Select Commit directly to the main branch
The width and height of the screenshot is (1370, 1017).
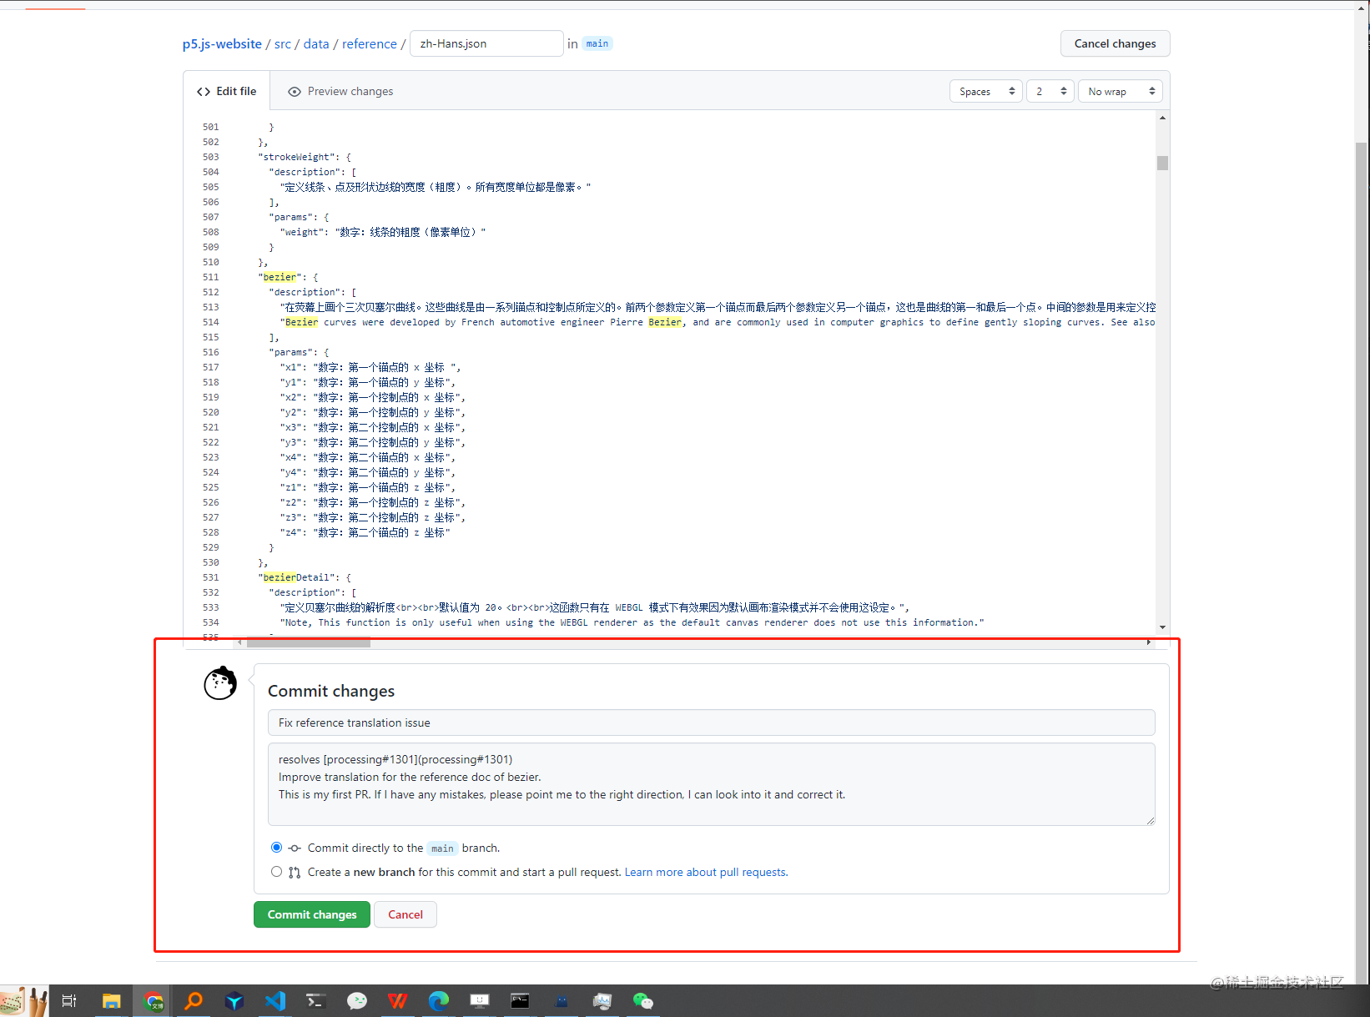(276, 847)
